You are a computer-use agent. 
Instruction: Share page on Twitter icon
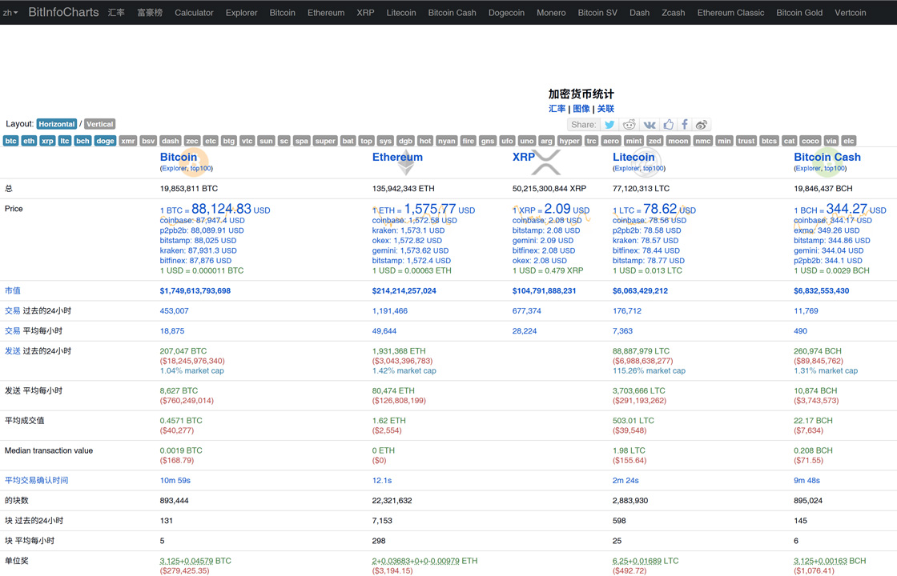(609, 125)
